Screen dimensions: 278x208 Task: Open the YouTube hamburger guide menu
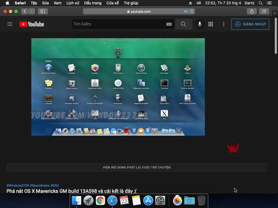tap(10, 24)
